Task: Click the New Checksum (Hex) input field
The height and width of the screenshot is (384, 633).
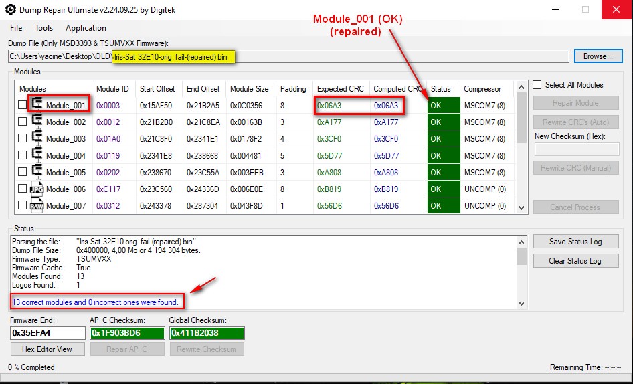Action: pyautogui.click(x=577, y=149)
